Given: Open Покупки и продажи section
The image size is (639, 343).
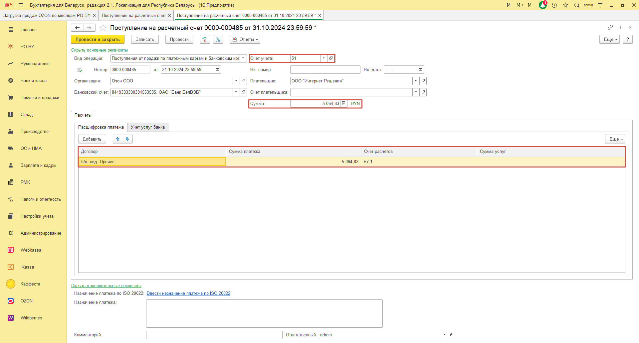Looking at the screenshot, I should (33, 97).
